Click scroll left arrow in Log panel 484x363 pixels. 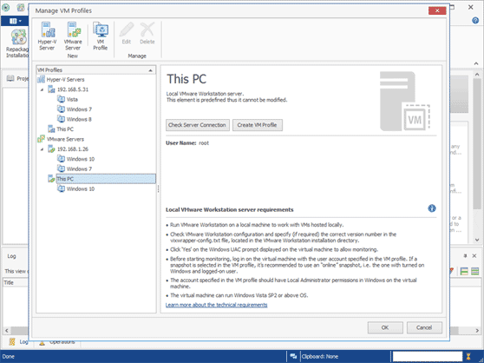coord(6,331)
